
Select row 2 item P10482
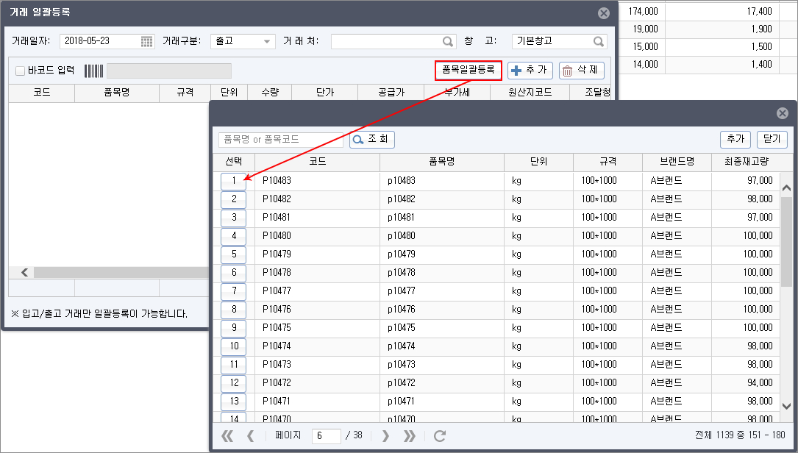pos(234,199)
